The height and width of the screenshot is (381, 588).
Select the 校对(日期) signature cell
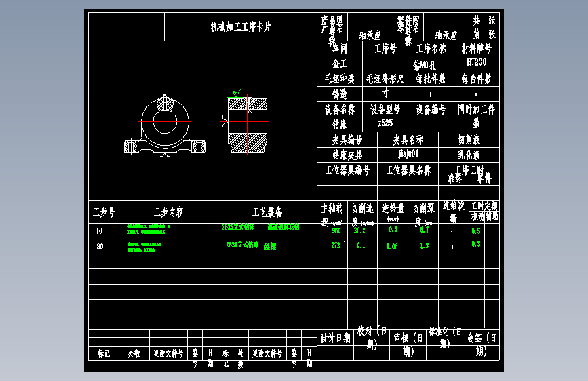(372, 337)
